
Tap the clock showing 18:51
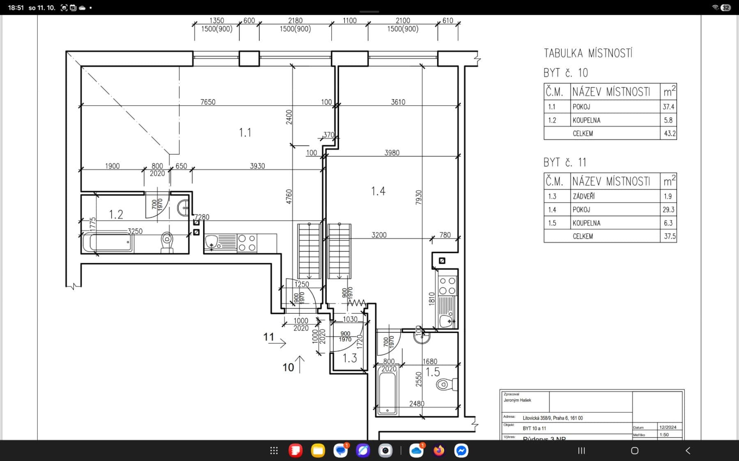tap(16, 7)
